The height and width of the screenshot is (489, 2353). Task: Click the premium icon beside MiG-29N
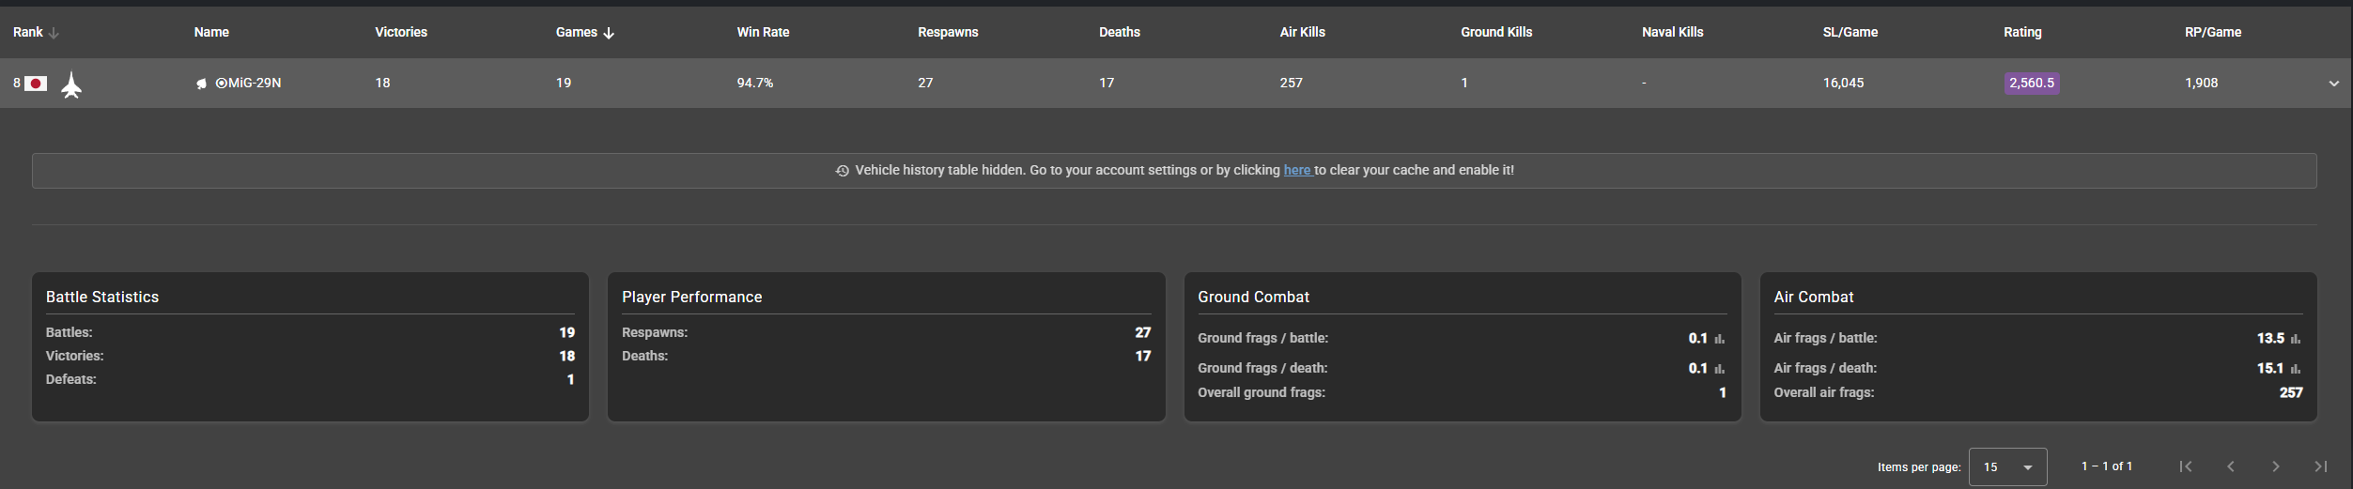201,84
